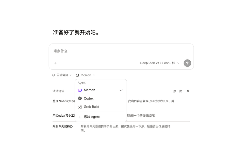Pick the 规划今天的待办 suggestion
This screenshot has width=242, height=144.
tap(62, 126)
